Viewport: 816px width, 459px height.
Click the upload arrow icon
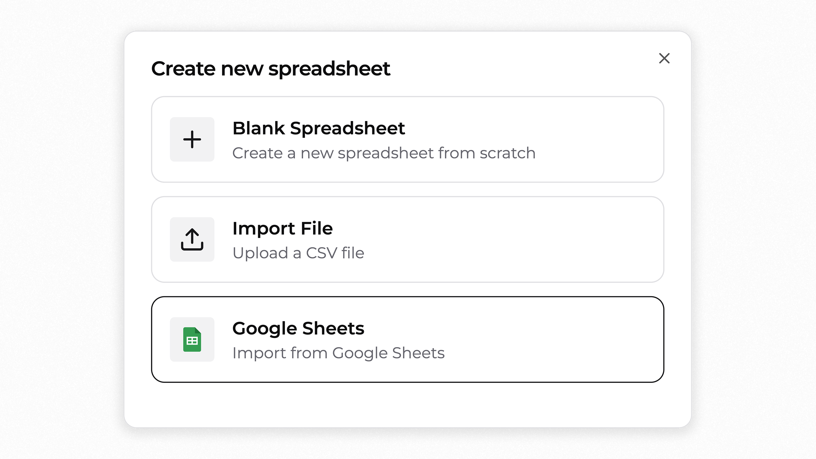click(x=192, y=239)
